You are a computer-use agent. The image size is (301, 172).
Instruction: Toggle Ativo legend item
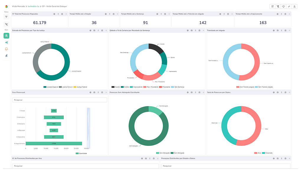coord(258,153)
